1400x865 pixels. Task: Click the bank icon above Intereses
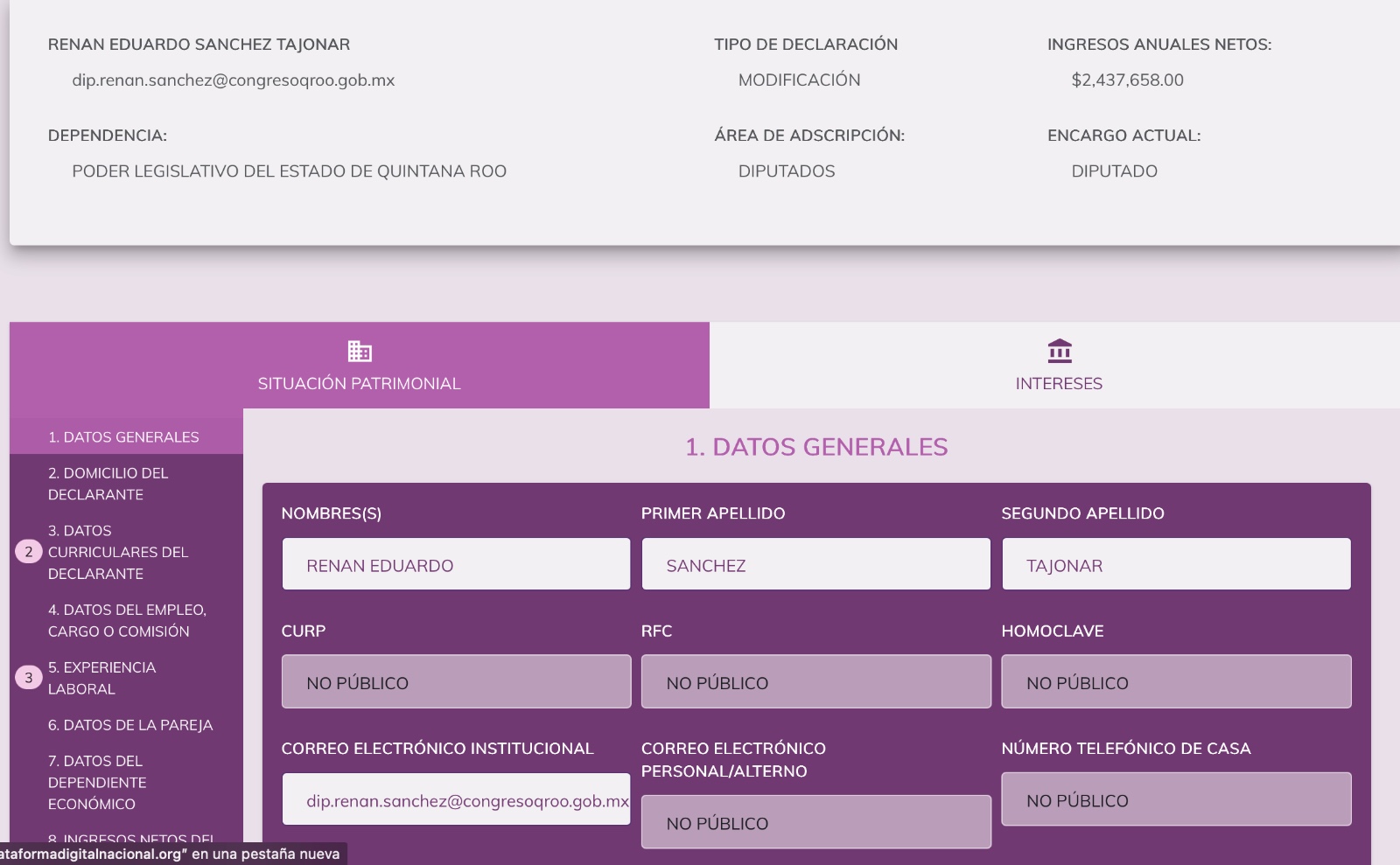pos(1059,352)
